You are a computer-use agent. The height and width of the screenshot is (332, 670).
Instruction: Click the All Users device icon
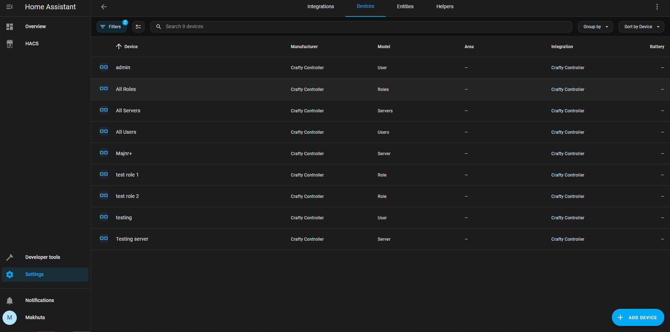[x=104, y=131]
